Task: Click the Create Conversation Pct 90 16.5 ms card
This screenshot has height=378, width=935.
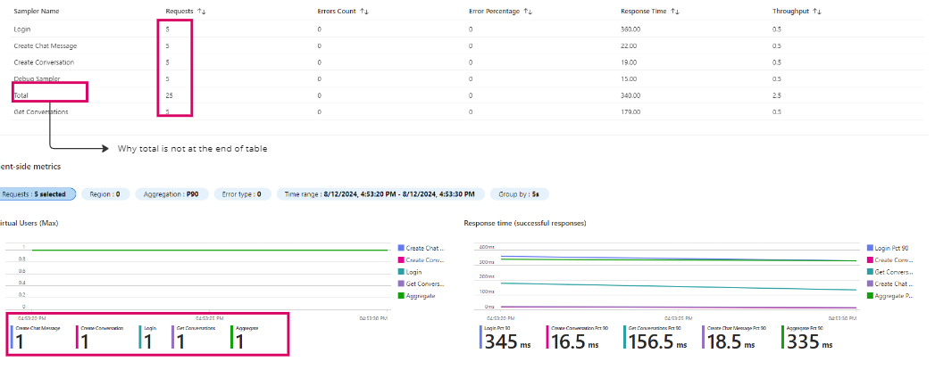Action: point(579,337)
